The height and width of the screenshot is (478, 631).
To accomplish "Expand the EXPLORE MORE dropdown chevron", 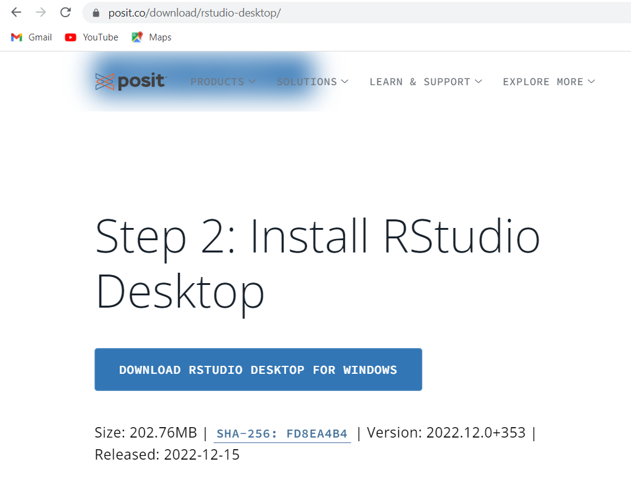I will (591, 82).
